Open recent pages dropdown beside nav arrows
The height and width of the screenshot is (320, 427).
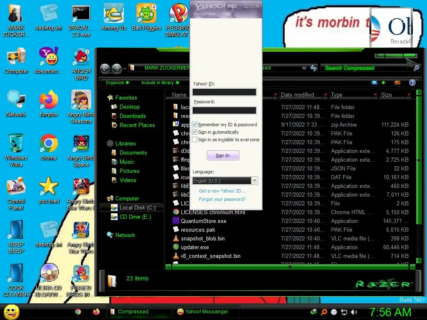coord(125,69)
